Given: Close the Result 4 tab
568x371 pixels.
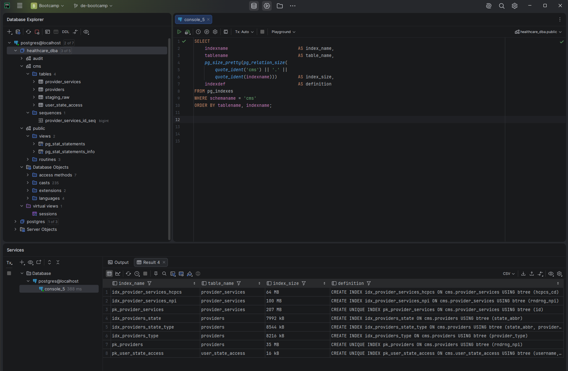Looking at the screenshot, I should [x=164, y=262].
